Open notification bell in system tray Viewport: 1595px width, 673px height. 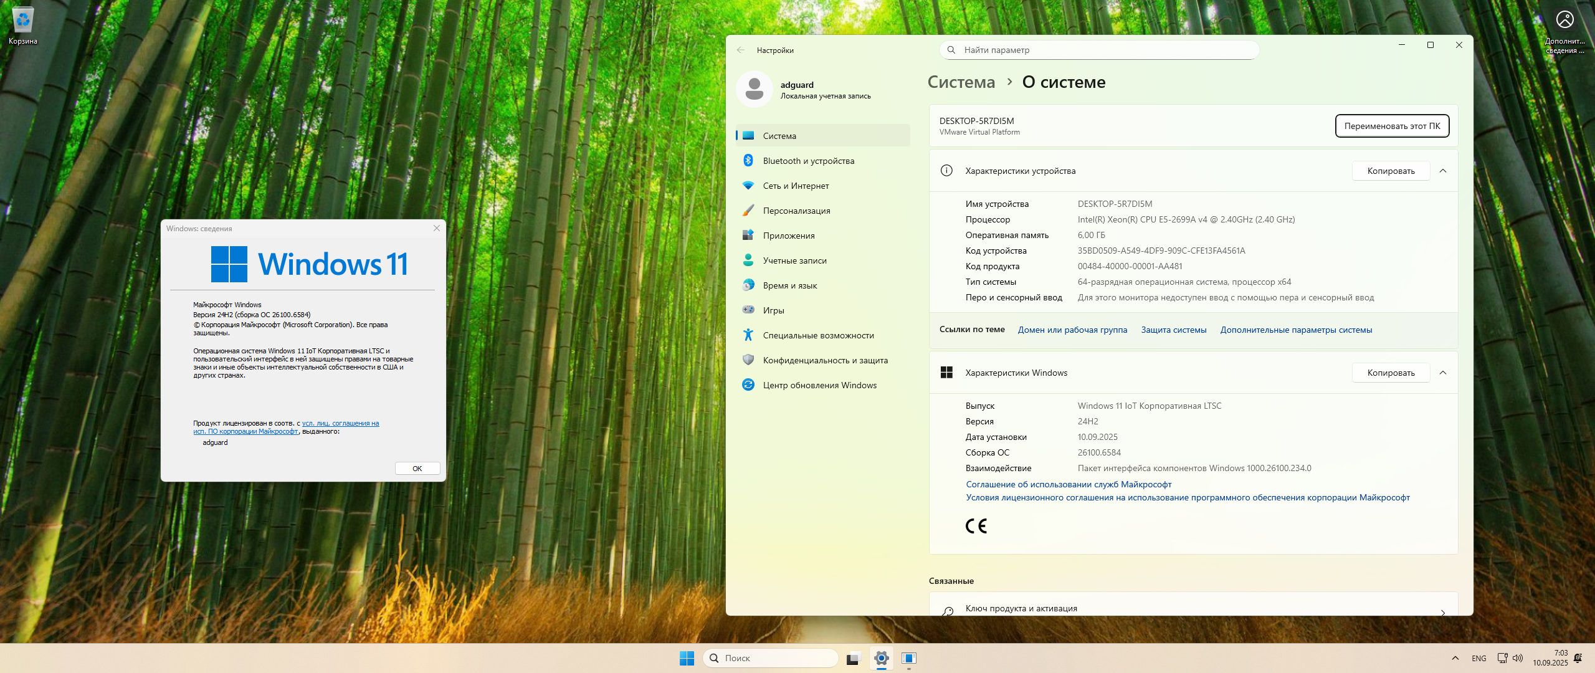point(1578,658)
